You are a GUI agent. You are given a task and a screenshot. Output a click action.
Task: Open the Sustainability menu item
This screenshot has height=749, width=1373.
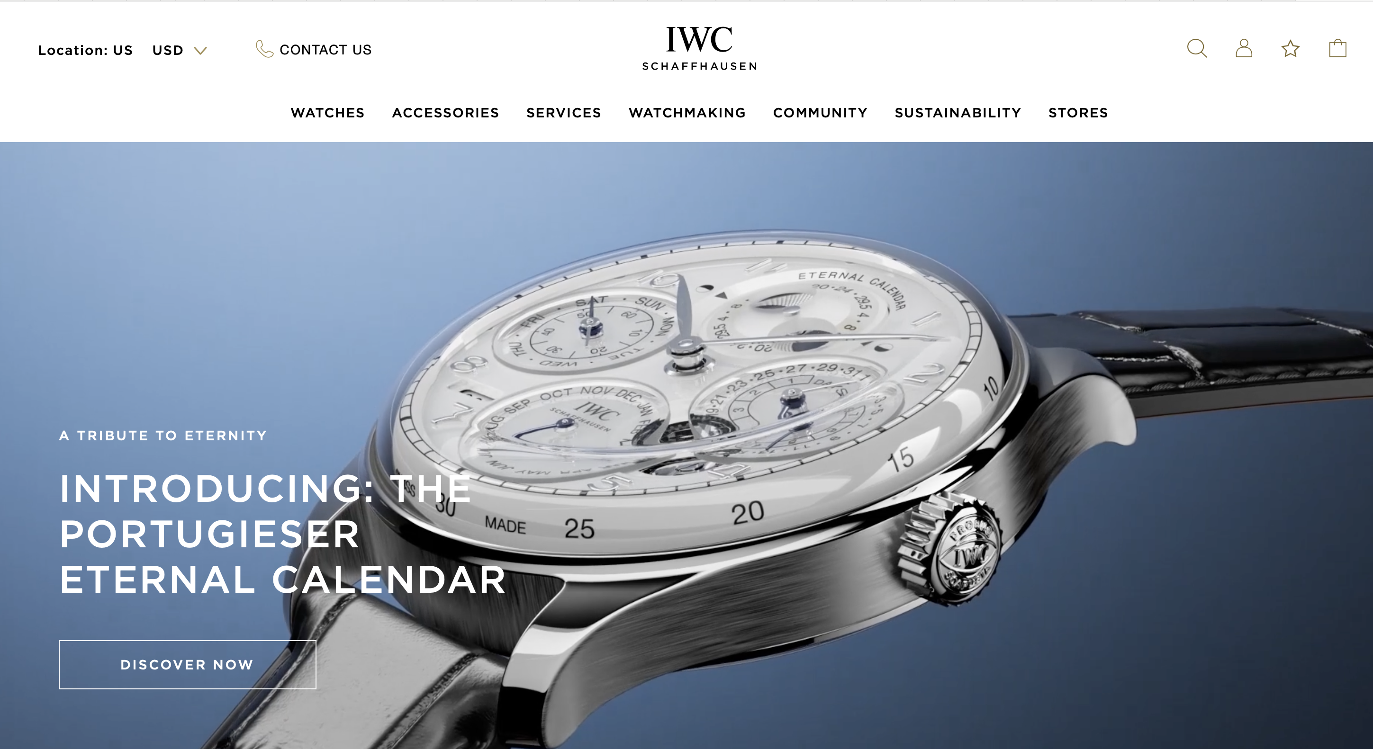point(958,112)
